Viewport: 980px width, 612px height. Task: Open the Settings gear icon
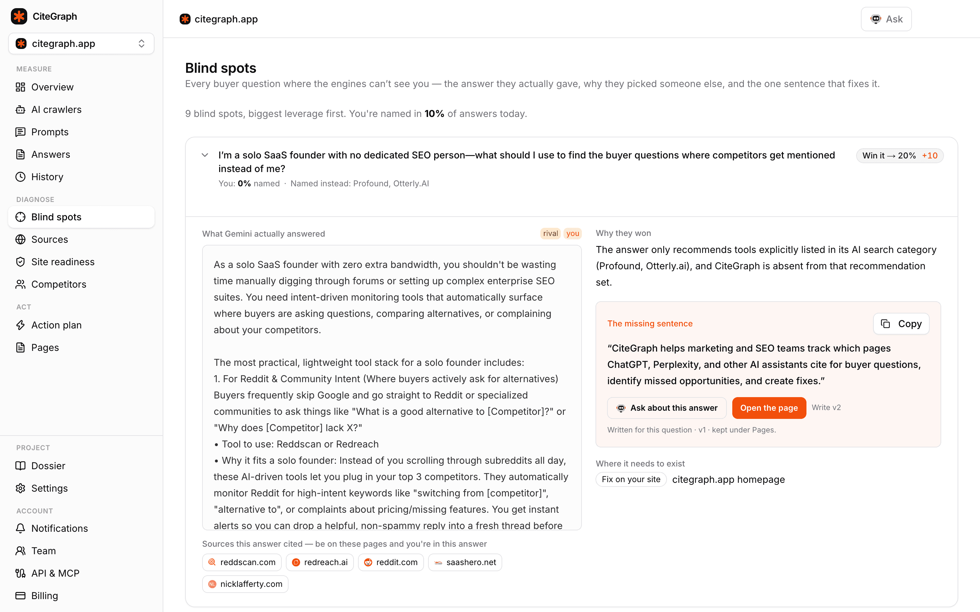coord(20,488)
